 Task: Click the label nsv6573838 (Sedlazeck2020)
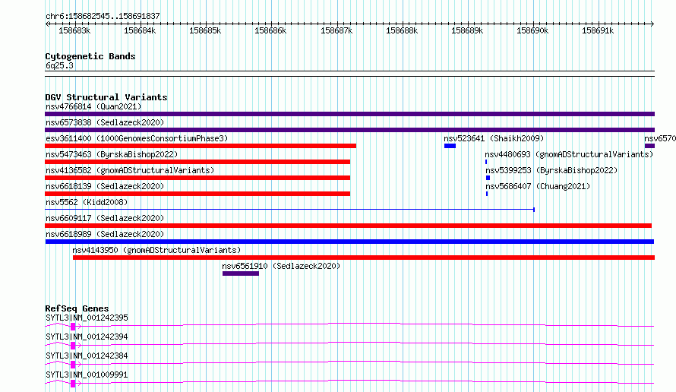[105, 122]
